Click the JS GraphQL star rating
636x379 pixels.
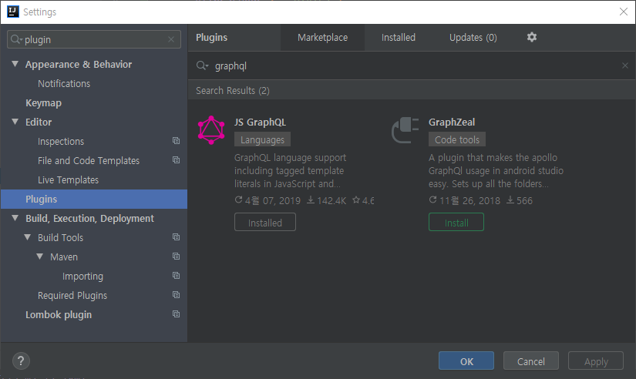[363, 200]
